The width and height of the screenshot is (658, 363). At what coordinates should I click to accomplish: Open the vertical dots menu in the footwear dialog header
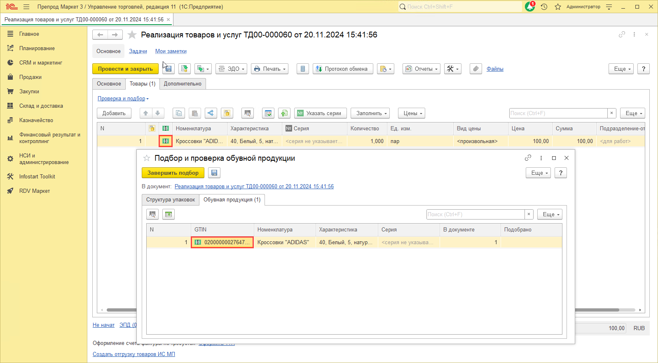541,158
